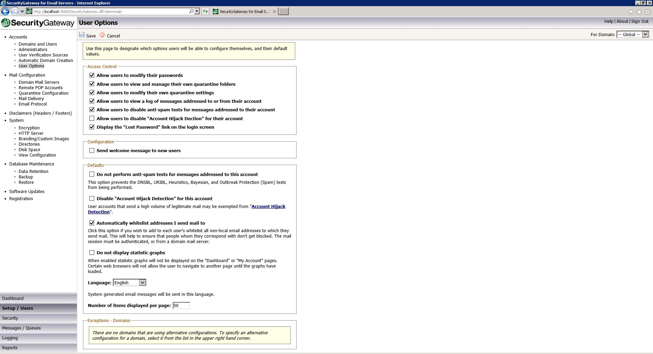Enable Send welcome message to new users

click(x=92, y=150)
